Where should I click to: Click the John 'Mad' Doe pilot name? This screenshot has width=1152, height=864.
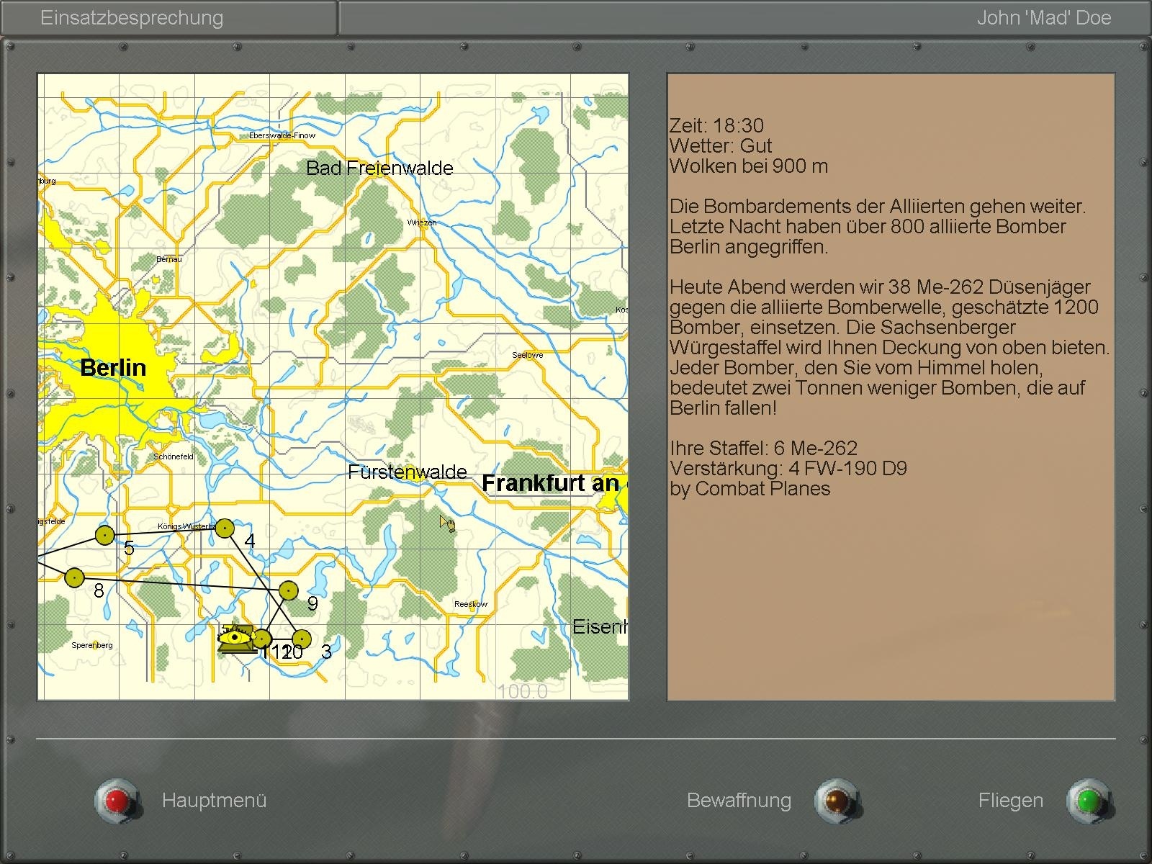(x=1043, y=18)
